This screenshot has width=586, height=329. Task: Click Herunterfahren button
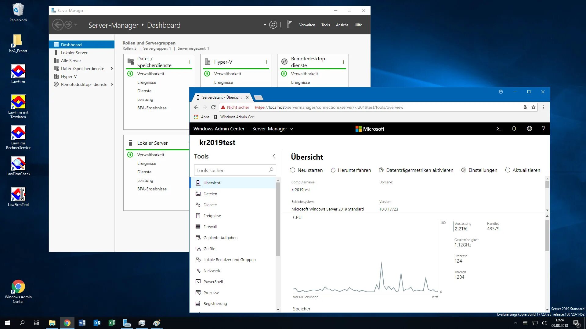[x=351, y=170]
